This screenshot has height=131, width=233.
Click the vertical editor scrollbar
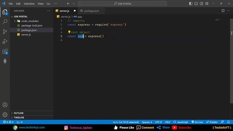232,61
